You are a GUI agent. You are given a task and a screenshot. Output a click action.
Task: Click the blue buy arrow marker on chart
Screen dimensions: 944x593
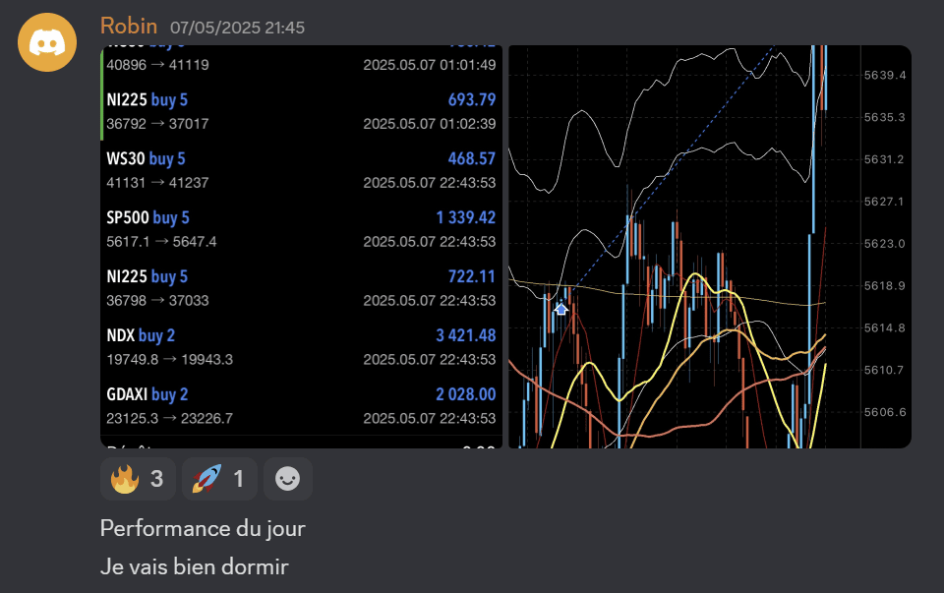tap(561, 309)
